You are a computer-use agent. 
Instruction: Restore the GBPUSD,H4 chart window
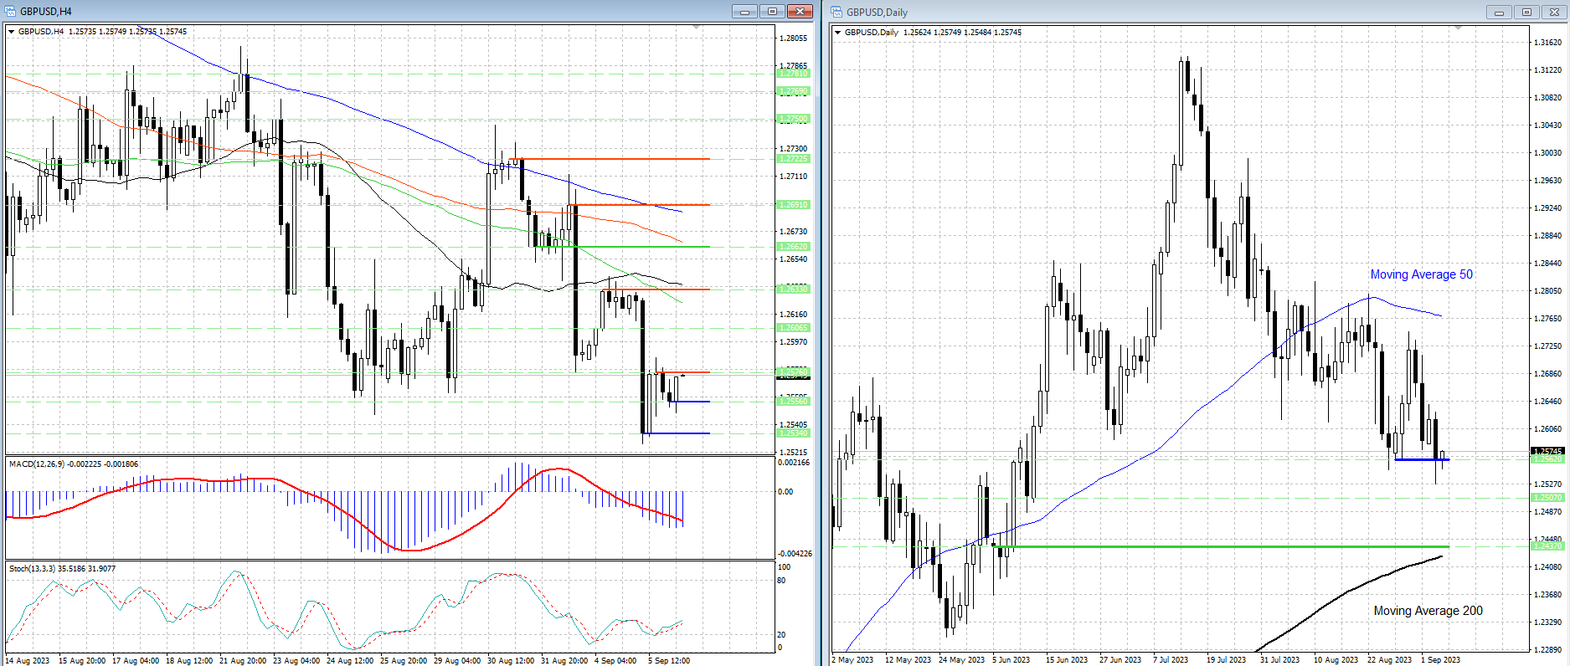772,11
